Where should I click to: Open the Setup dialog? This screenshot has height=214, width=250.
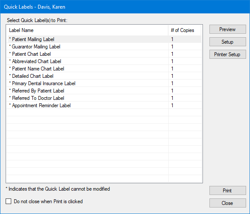228,42
